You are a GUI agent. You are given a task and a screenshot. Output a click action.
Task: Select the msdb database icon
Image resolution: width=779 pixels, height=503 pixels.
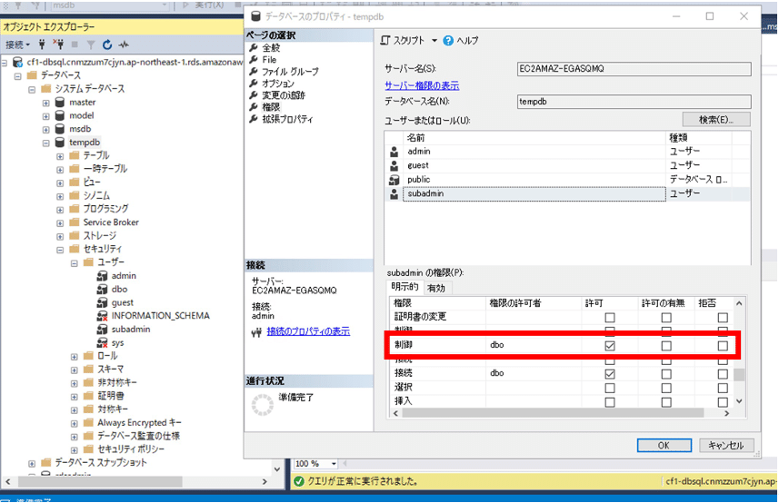click(x=60, y=129)
